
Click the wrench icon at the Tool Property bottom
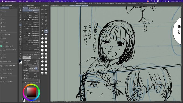tap(39, 80)
